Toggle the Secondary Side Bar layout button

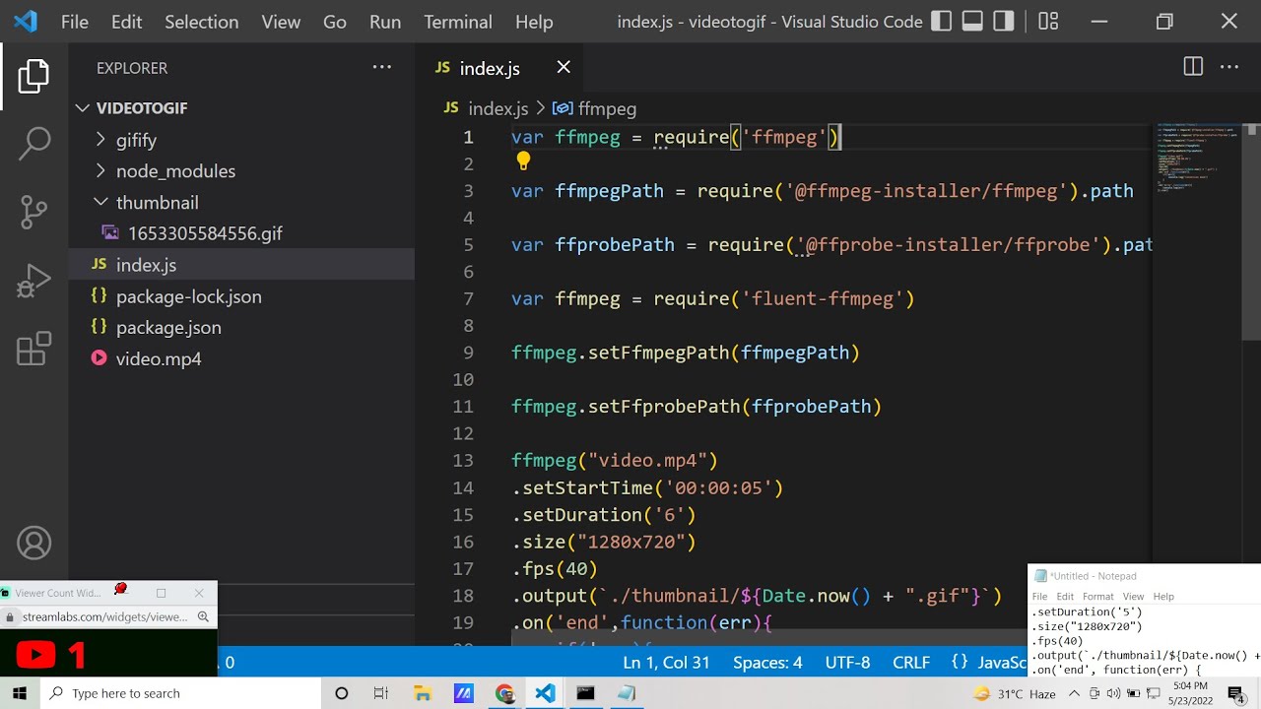tap(1004, 22)
